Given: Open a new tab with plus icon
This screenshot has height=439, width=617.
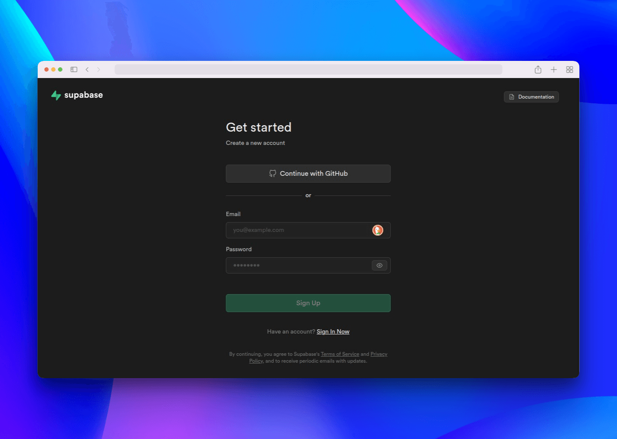Looking at the screenshot, I should pyautogui.click(x=554, y=69).
